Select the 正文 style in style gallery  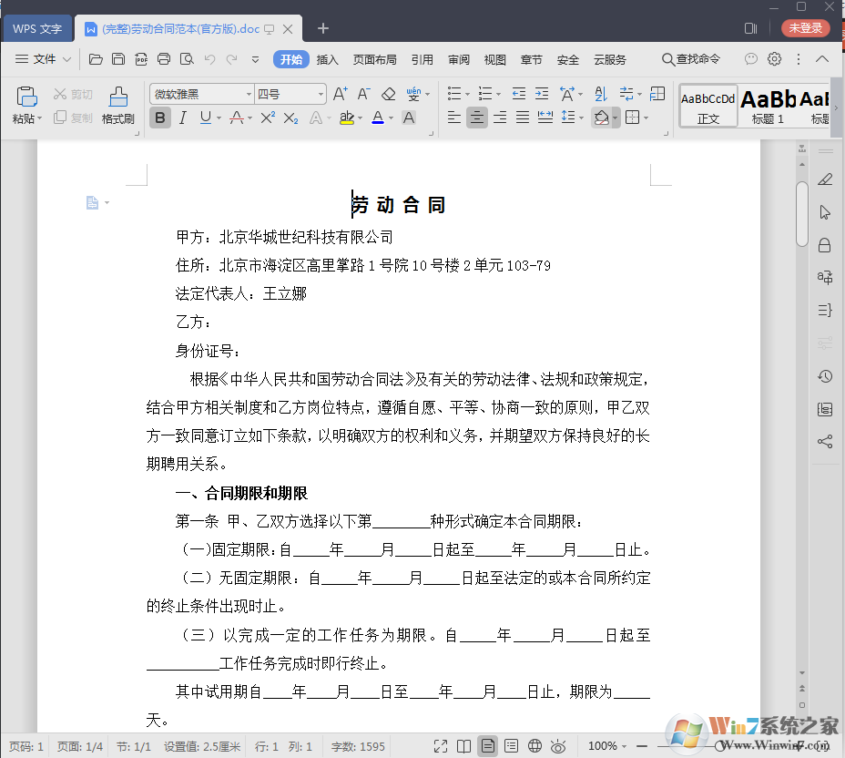click(x=708, y=105)
